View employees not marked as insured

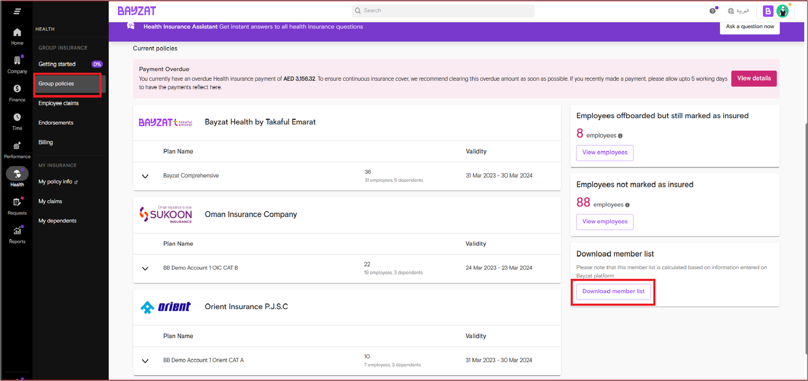tap(604, 222)
